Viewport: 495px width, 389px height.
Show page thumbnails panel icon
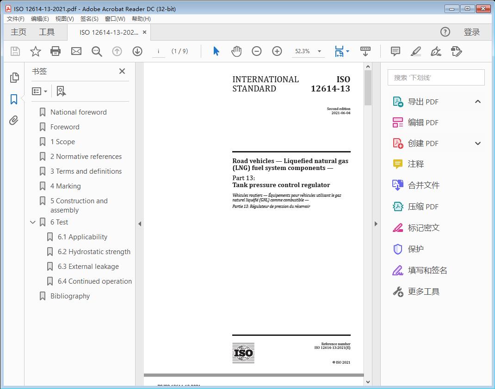pos(14,78)
